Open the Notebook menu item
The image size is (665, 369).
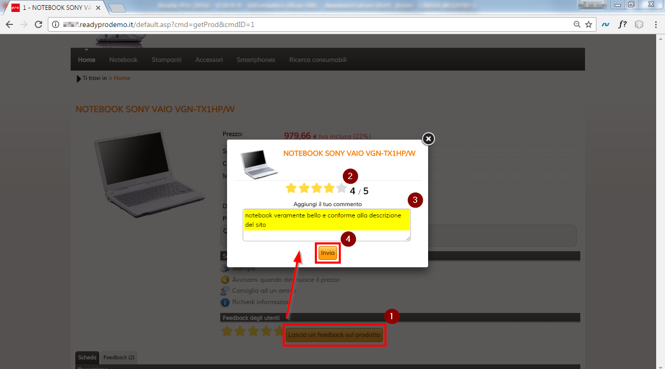click(x=123, y=60)
